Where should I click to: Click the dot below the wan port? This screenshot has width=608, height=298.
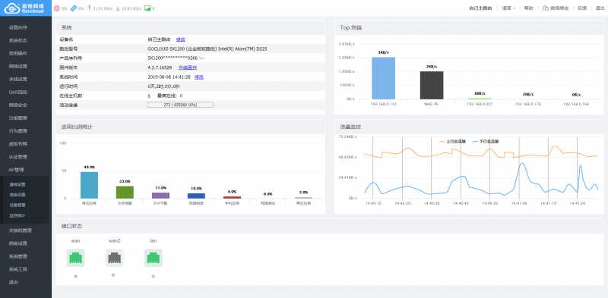coord(75,276)
